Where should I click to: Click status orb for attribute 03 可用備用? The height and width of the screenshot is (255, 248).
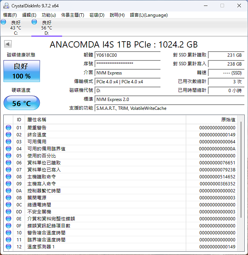8,142
